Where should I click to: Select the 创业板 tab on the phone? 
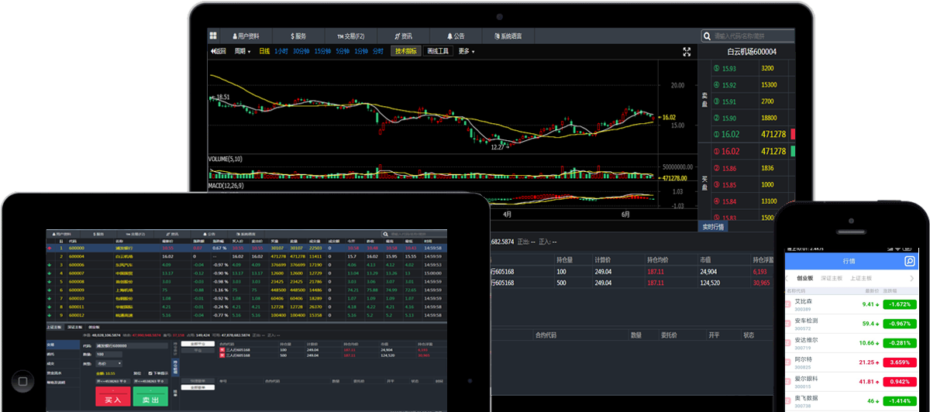click(x=805, y=278)
